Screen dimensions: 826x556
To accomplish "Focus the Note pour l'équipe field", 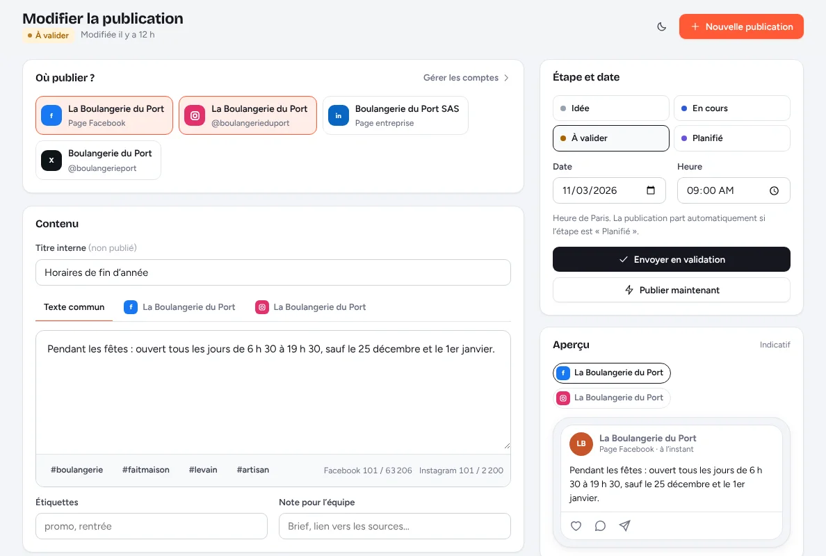I will [x=394, y=526].
